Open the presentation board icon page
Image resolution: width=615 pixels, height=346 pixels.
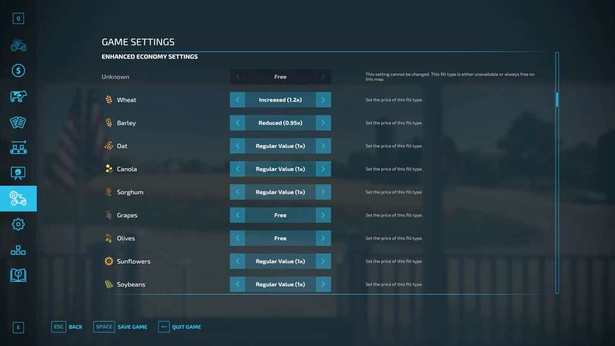click(x=18, y=173)
